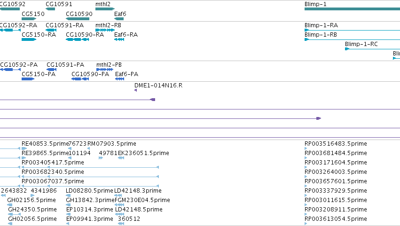Select the CG10591 gene label
Screen dimensions: 400x226
[x=59, y=4]
